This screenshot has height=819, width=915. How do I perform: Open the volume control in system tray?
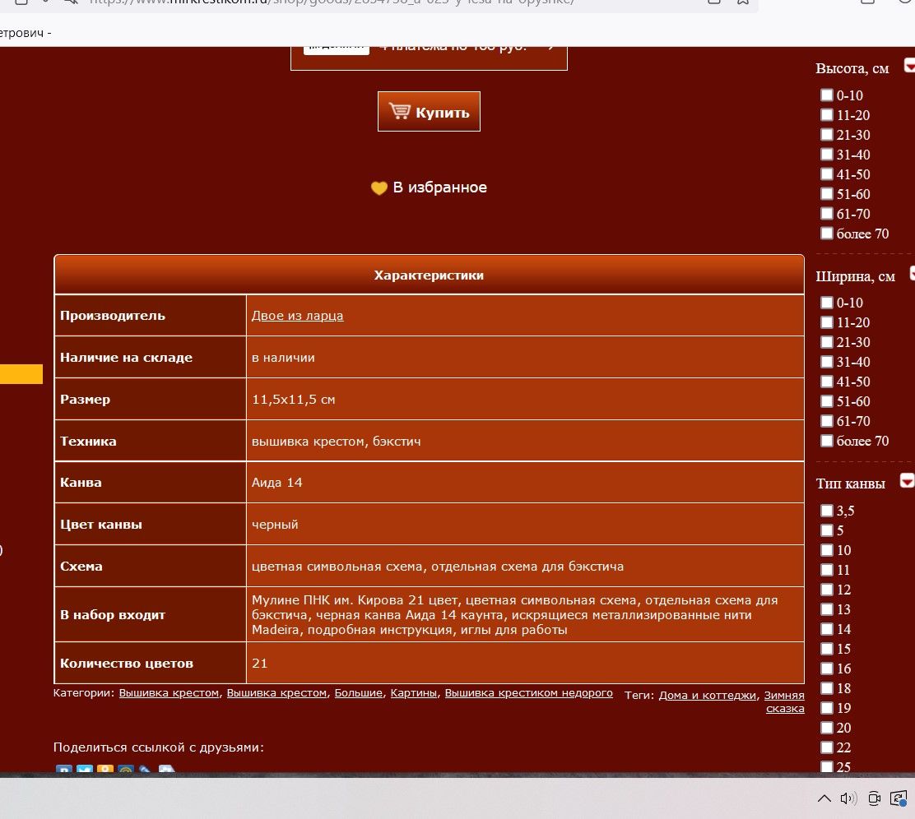[848, 798]
